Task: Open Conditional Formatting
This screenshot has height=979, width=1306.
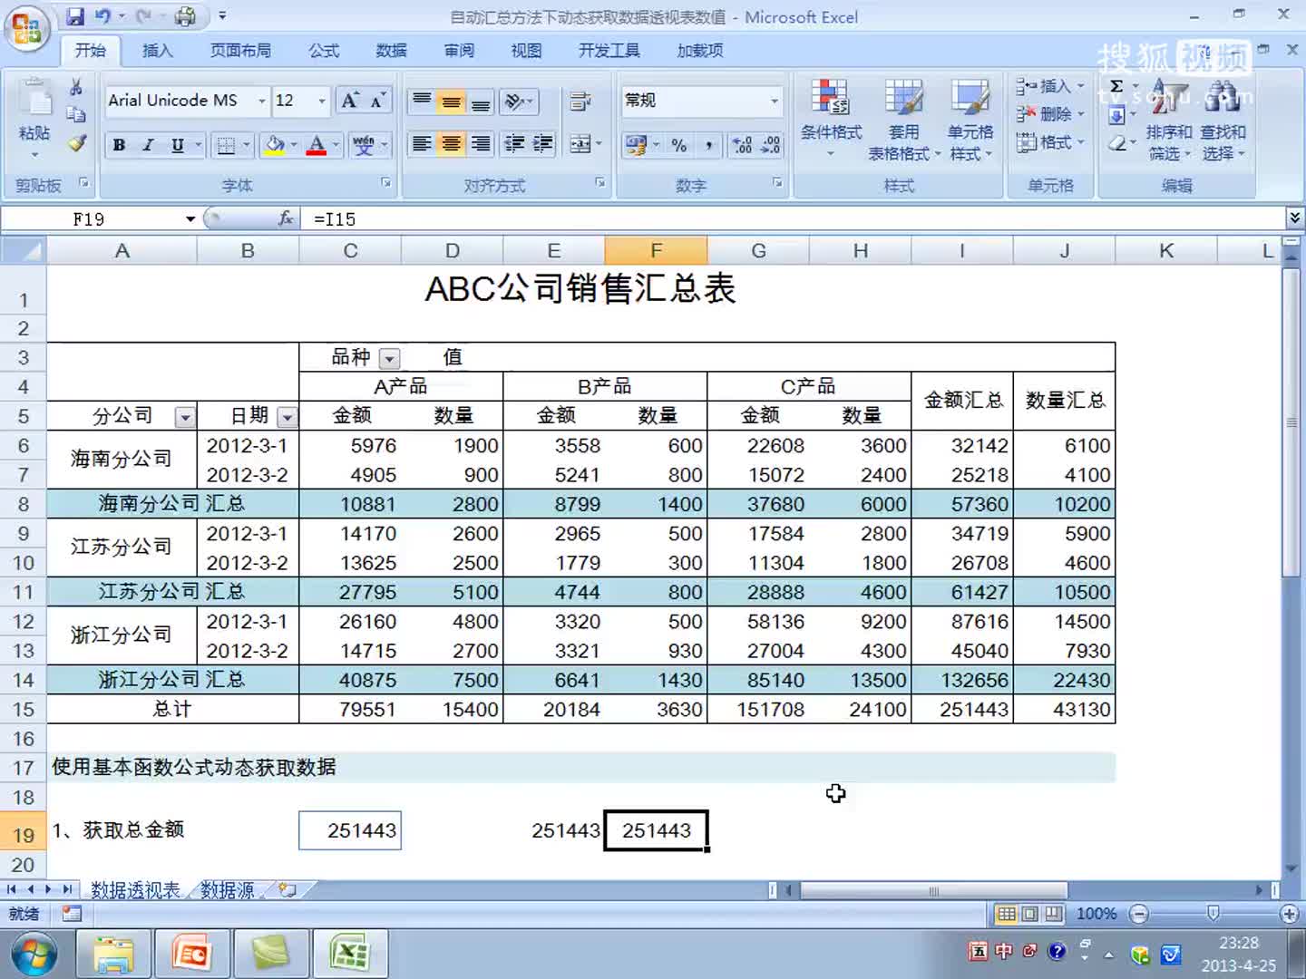Action: point(831,118)
